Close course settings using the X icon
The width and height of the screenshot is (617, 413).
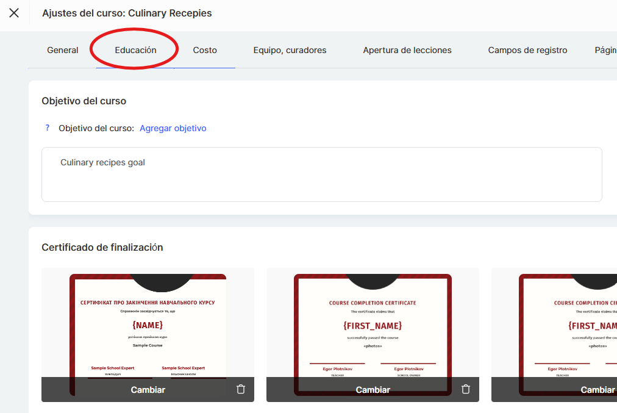[14, 13]
